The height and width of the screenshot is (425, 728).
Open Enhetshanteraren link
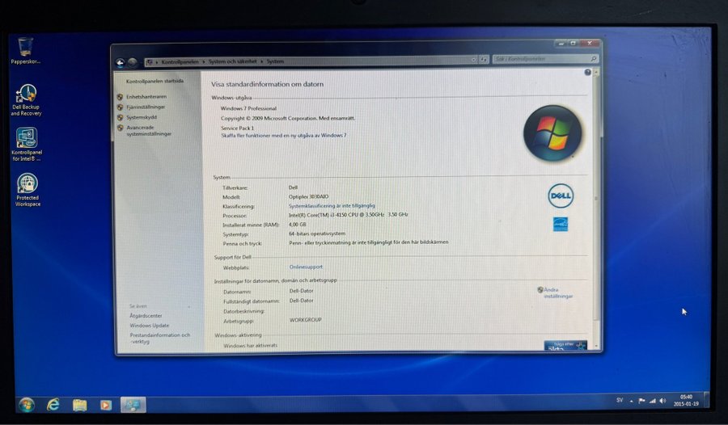point(146,97)
